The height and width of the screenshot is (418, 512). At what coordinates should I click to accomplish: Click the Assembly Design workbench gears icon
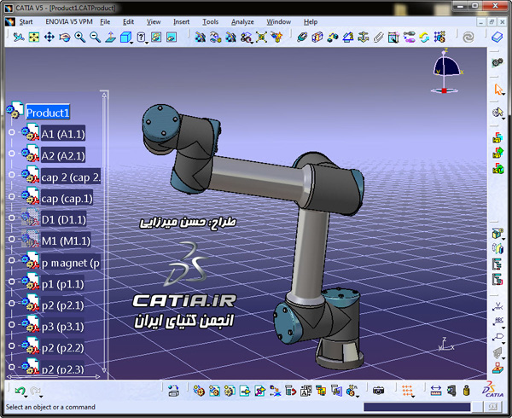point(497,62)
